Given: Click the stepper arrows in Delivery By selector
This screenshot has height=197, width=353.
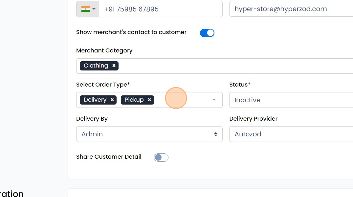Looking at the screenshot, I should coord(216,134).
